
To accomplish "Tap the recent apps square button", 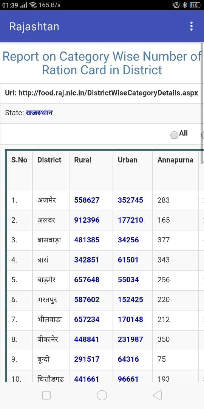I will click(x=46, y=395).
